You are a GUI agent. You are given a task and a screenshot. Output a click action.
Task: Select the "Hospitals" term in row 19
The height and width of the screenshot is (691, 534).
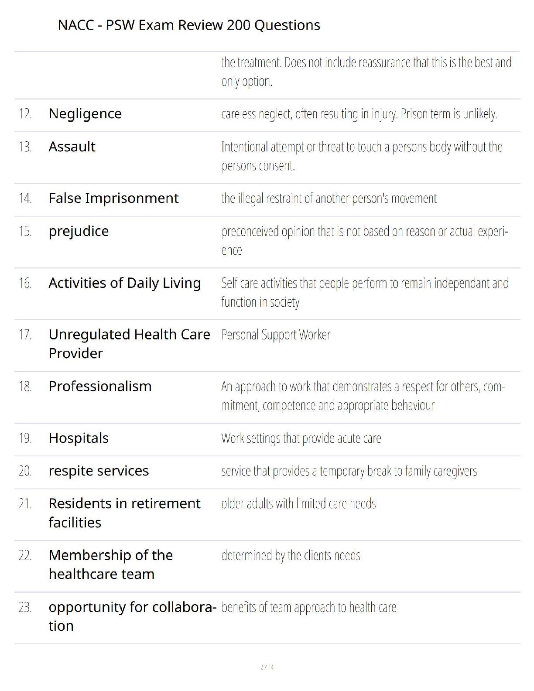(79, 438)
